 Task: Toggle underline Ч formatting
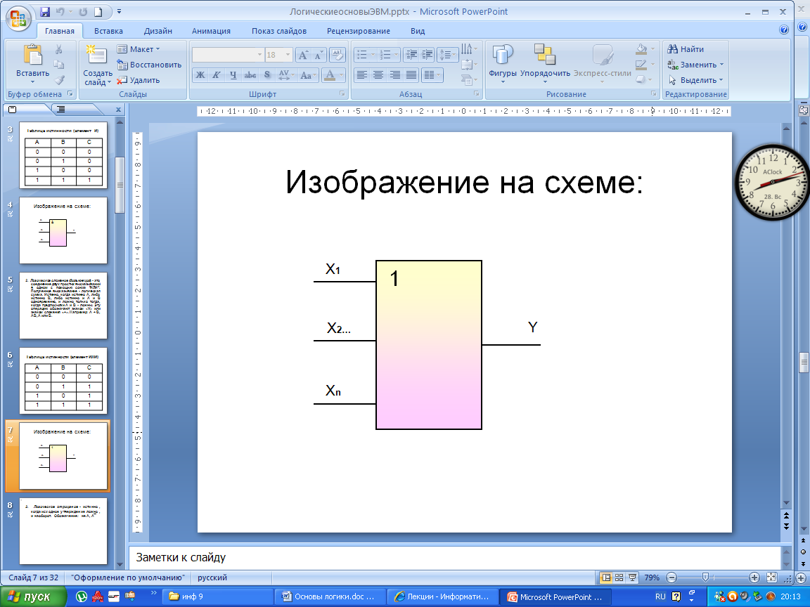click(233, 75)
